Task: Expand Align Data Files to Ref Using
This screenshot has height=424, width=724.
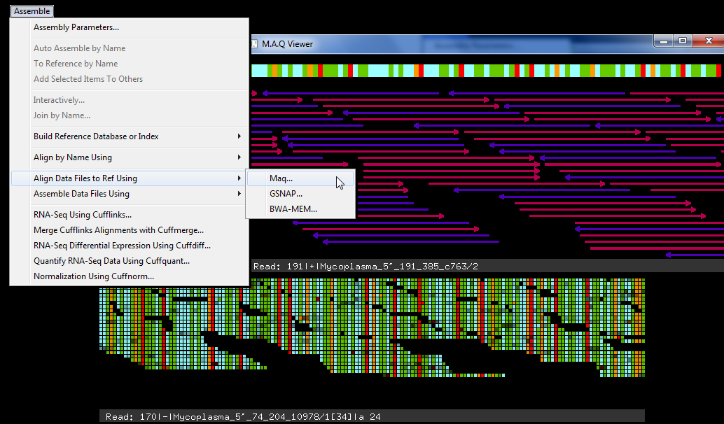Action: pos(85,178)
